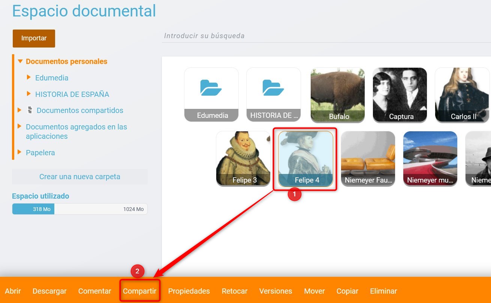
Task: Click Retocar in the action bar
Action: tap(235, 291)
